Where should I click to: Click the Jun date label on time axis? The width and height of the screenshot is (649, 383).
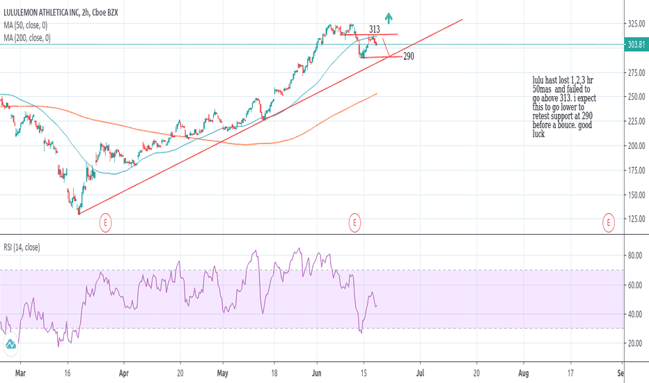[x=317, y=373]
